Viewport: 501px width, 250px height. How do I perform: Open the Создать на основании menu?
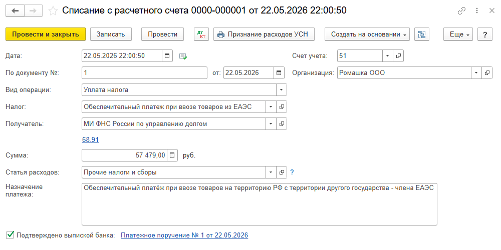point(367,34)
